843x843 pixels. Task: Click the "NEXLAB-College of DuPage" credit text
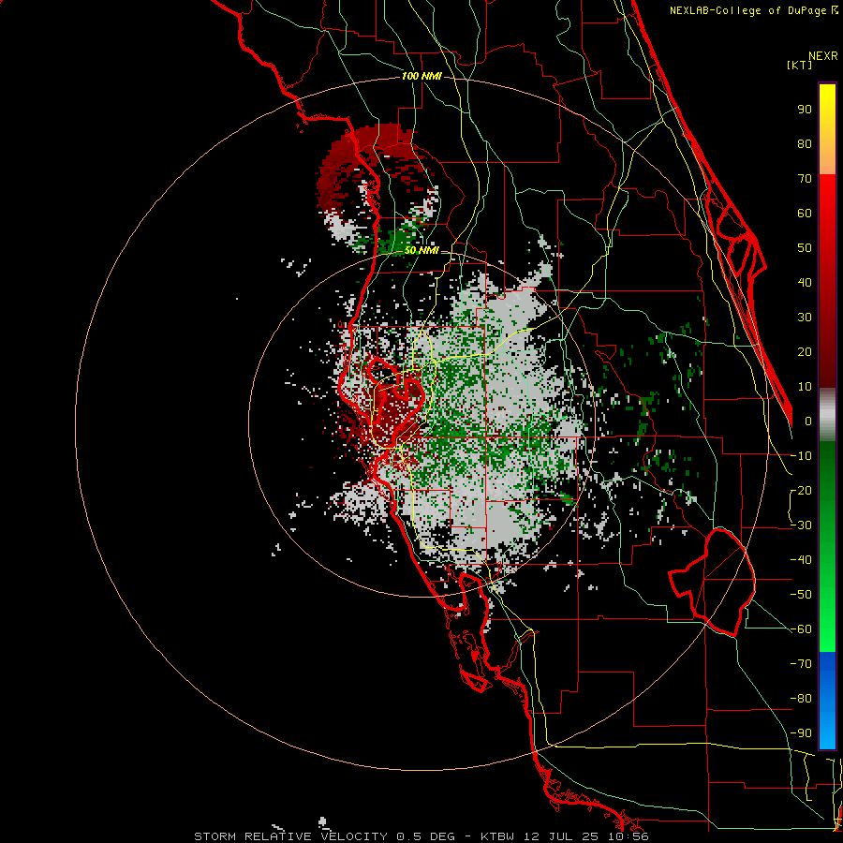(x=749, y=10)
